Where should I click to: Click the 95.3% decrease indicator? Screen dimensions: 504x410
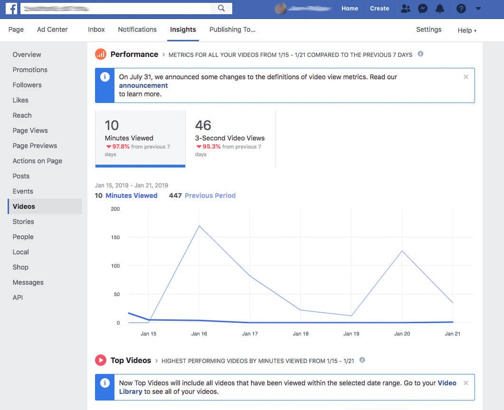pyautogui.click(x=209, y=147)
